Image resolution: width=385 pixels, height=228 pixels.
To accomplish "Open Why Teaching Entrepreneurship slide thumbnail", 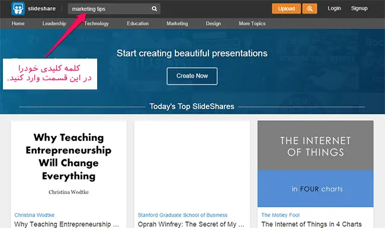I will tap(69, 164).
